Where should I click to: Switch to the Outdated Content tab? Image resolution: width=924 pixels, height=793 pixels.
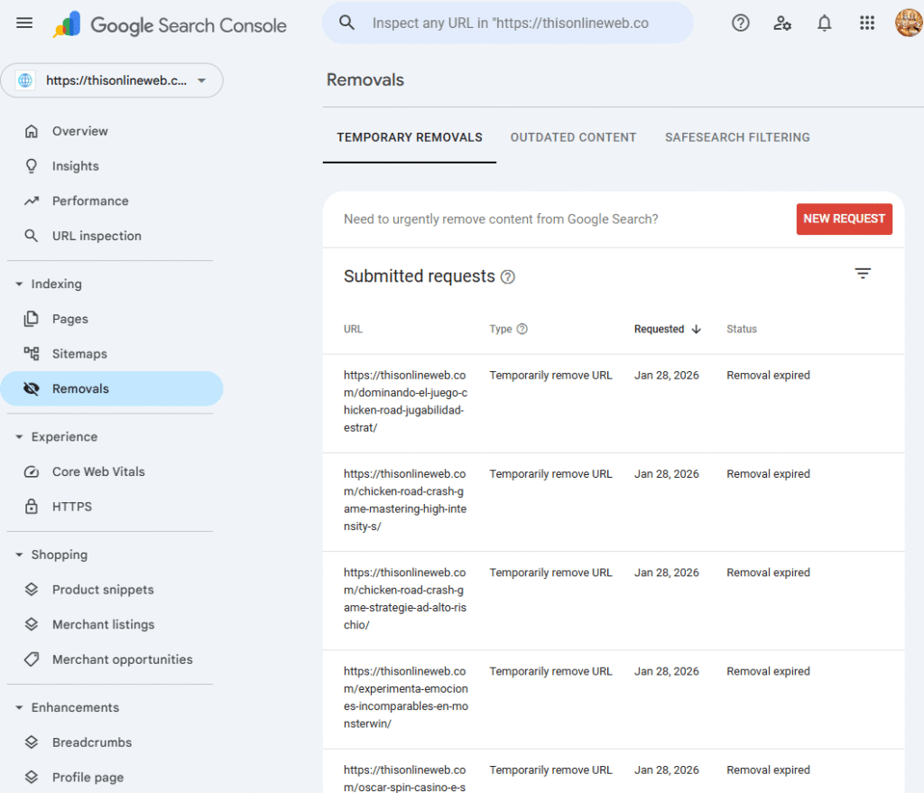573,137
